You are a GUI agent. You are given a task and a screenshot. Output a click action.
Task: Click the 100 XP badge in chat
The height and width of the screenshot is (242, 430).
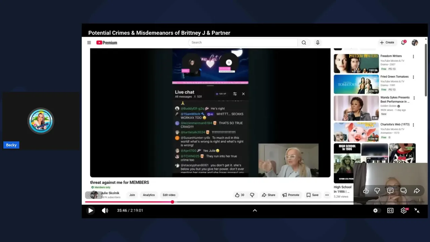221,94
